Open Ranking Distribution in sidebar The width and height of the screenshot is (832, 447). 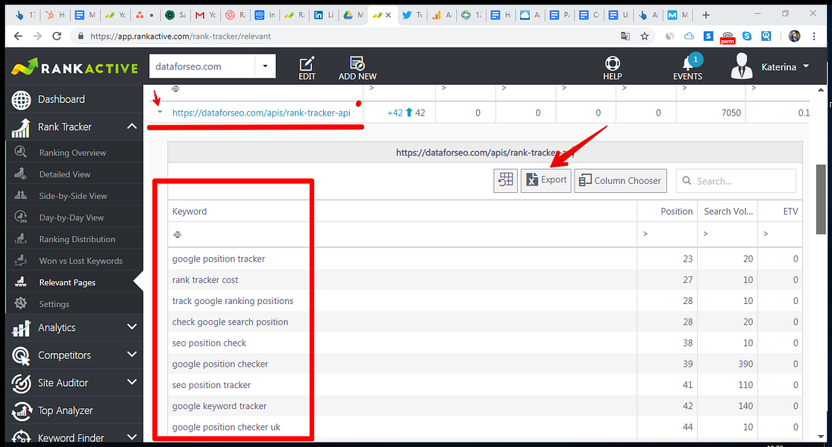75,239
